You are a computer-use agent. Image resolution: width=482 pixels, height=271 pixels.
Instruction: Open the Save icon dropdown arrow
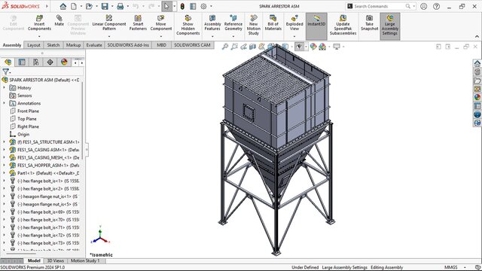112,6
